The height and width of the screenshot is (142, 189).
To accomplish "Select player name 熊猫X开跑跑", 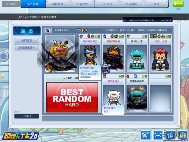I will (x=113, y=41).
